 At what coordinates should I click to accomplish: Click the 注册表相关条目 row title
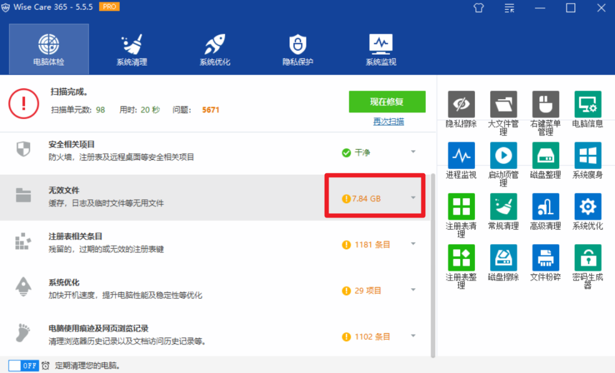(x=75, y=236)
